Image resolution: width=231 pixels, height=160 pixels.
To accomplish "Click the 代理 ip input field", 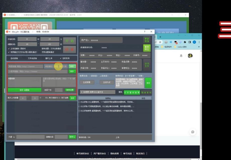I will click(31, 137).
